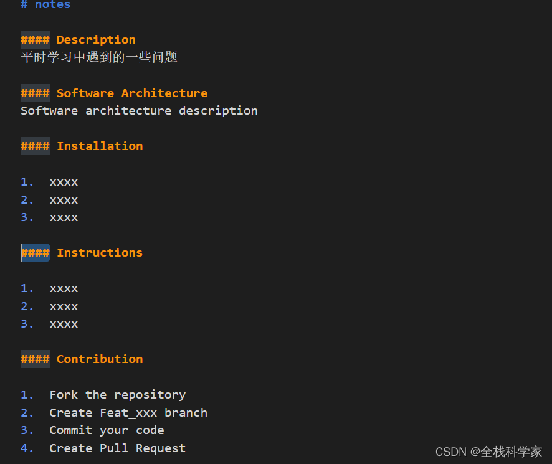Screen dimensions: 552x464
Task: Click the third xxxx item under Instructions
Action: tap(64, 323)
